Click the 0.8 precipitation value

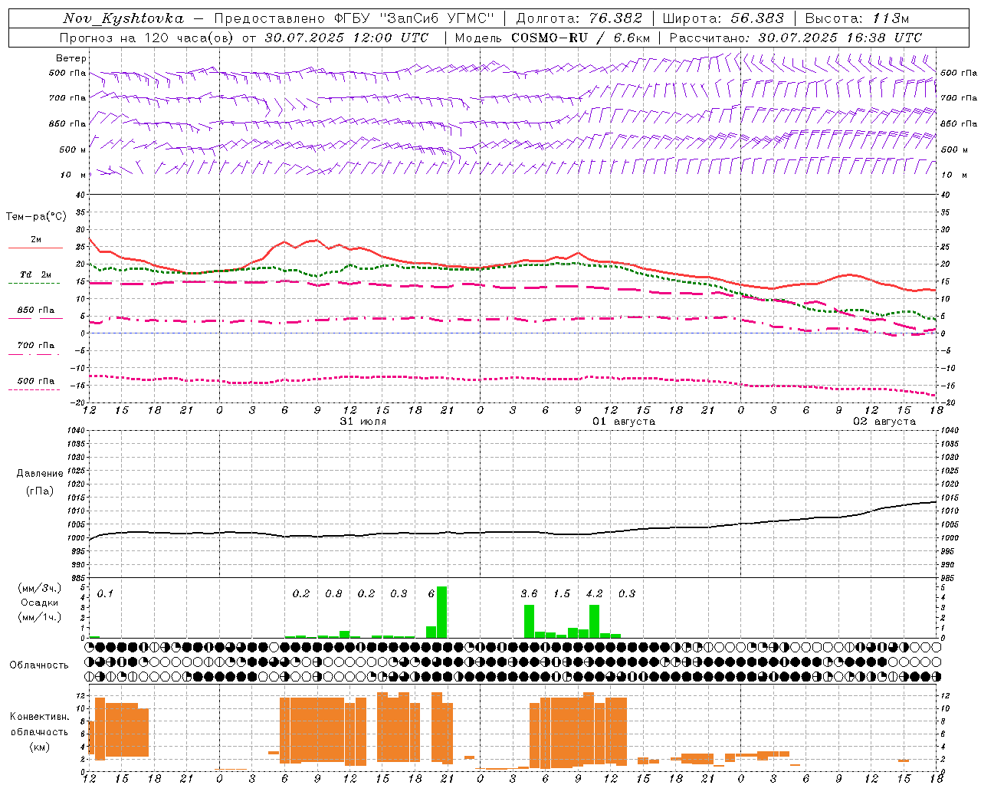click(x=333, y=593)
